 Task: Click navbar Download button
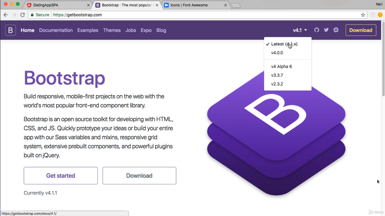[361, 30]
